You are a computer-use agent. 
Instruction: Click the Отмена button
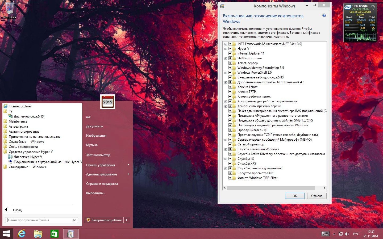[x=317, y=196]
